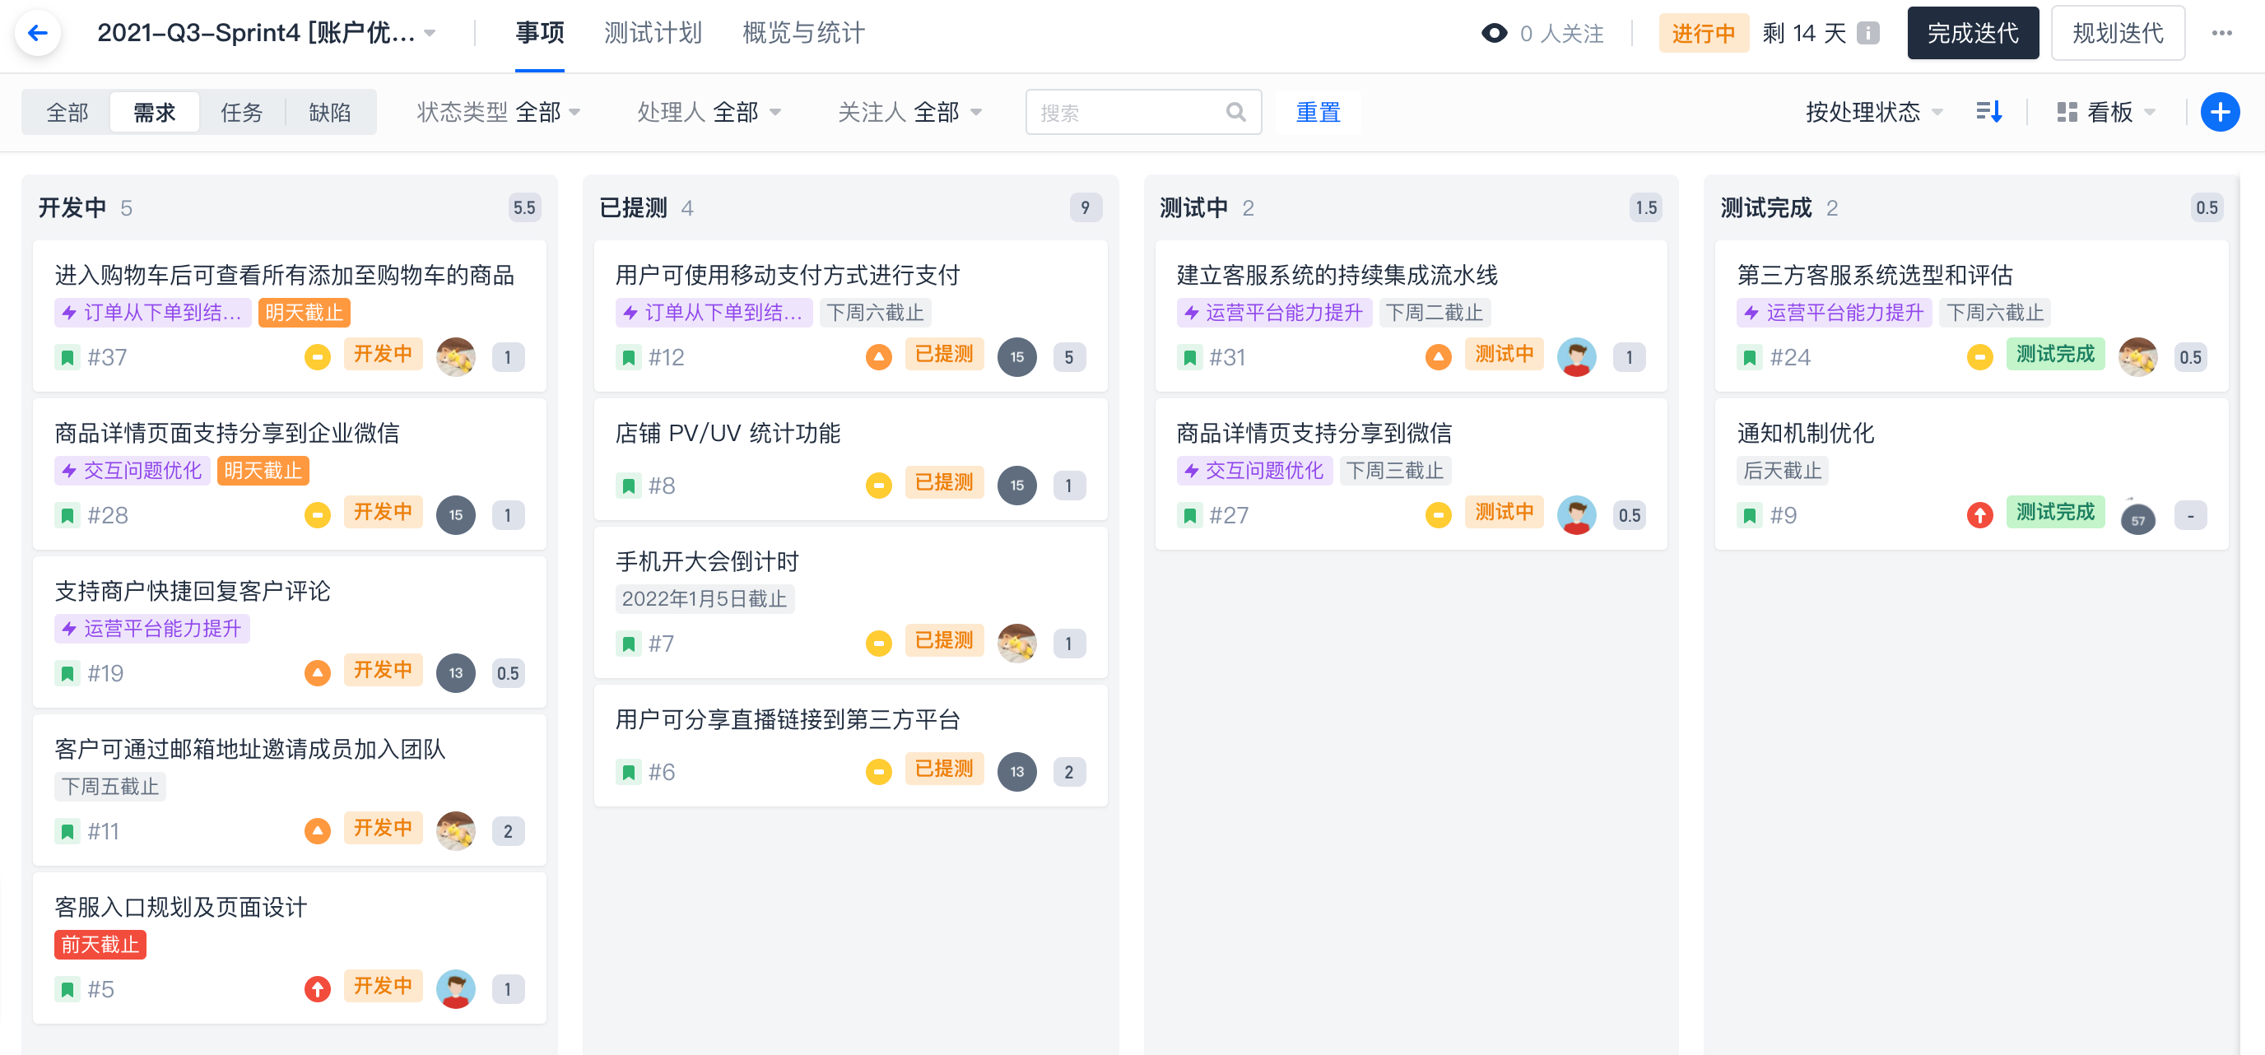Click the orange priority icon on card #12
This screenshot has height=1055, width=2265.
[878, 356]
